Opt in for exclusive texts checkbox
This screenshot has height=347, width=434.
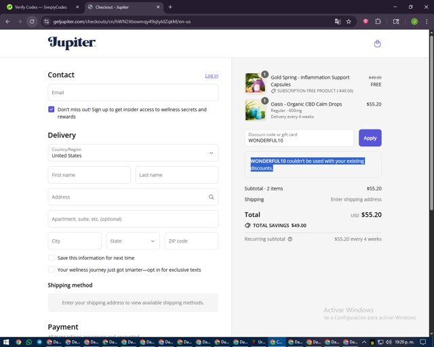[x=52, y=270]
